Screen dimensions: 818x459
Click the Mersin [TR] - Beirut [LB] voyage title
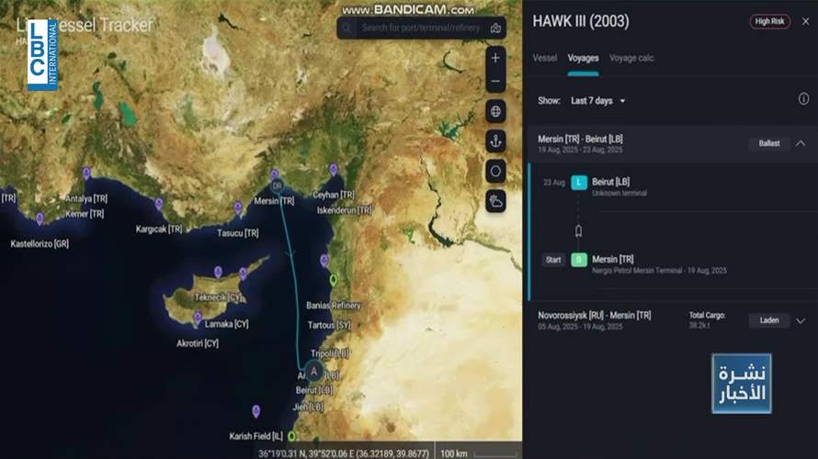(580, 140)
